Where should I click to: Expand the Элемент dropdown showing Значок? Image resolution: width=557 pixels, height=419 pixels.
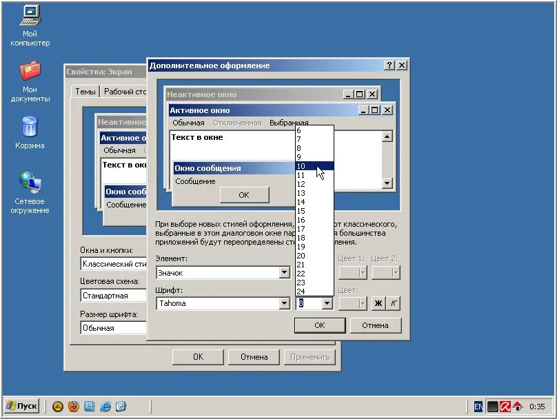tap(284, 273)
